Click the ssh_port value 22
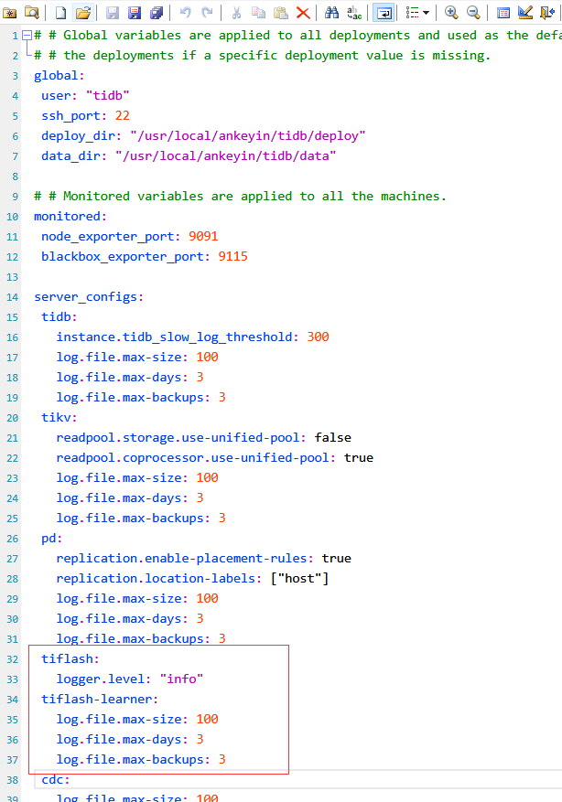562x802 pixels. (123, 115)
